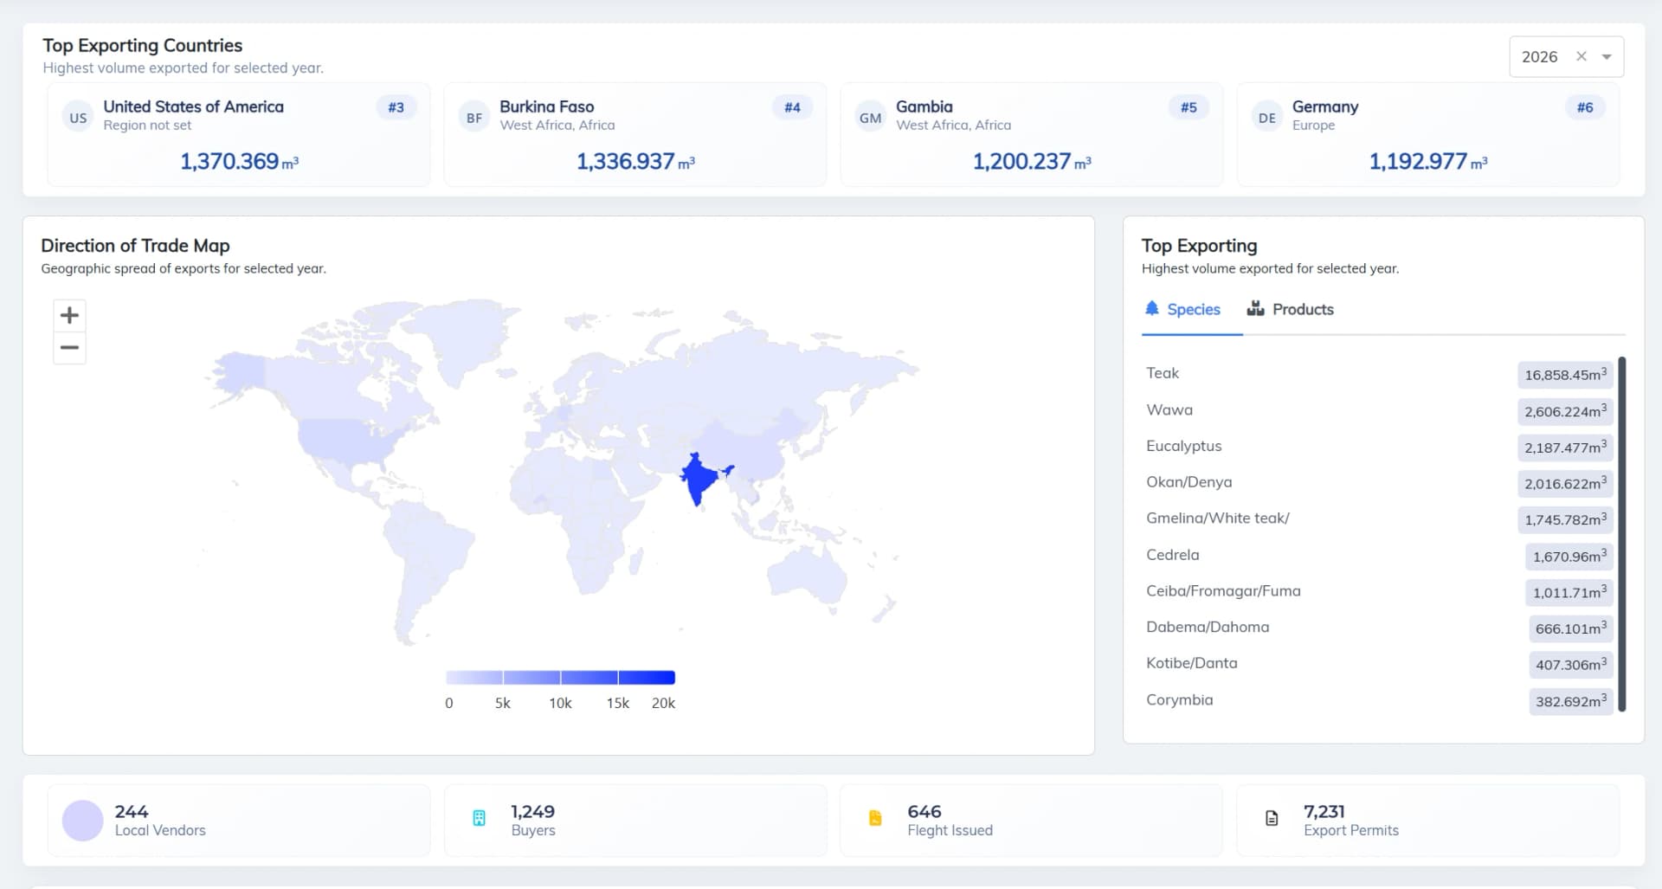1662x889 pixels.
Task: Click the #3 rank badge
Action: tap(396, 107)
